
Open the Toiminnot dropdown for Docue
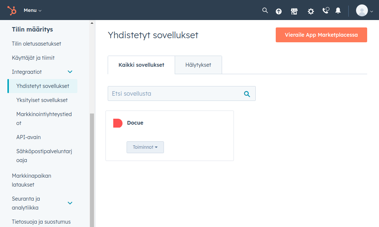[145, 147]
